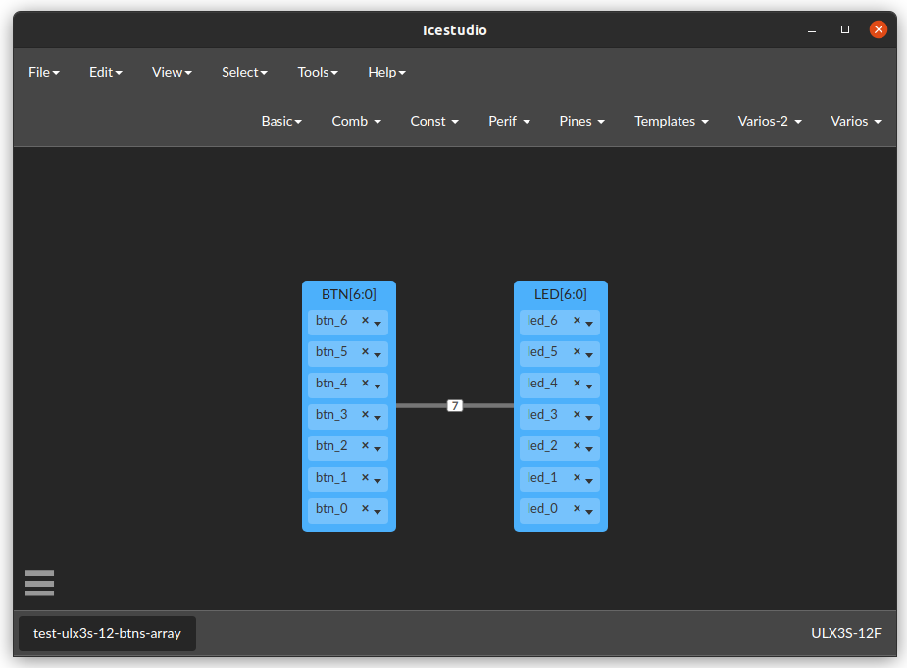The height and width of the screenshot is (668, 907).
Task: Click the ULX3S-12F board label
Action: click(x=848, y=633)
